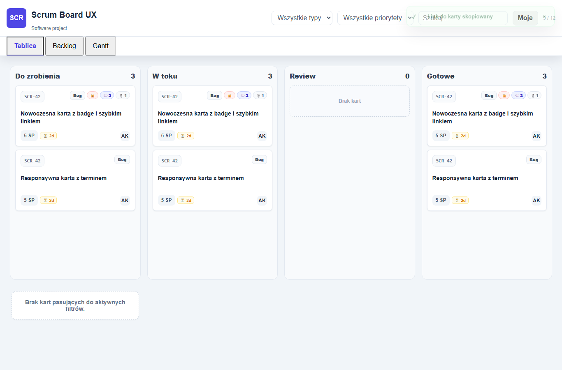Copy link via SCR-42 on Responsywna karta, W toku
Image resolution: width=562 pixels, height=370 pixels.
tap(170, 161)
